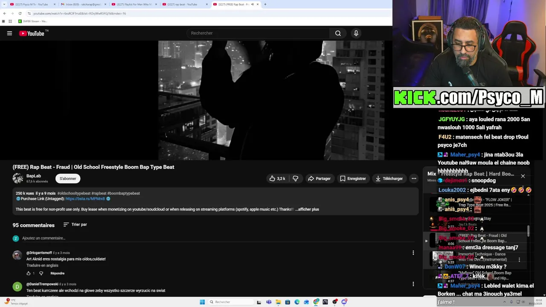Viewport: 546px width, 307px height.
Task: Open a new browser tab
Action: tap(265, 4)
